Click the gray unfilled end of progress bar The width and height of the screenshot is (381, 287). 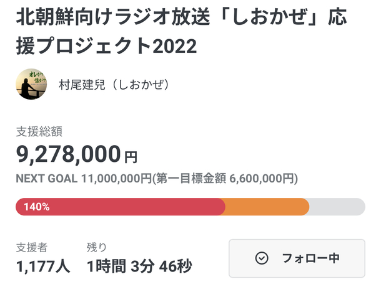coord(337,207)
